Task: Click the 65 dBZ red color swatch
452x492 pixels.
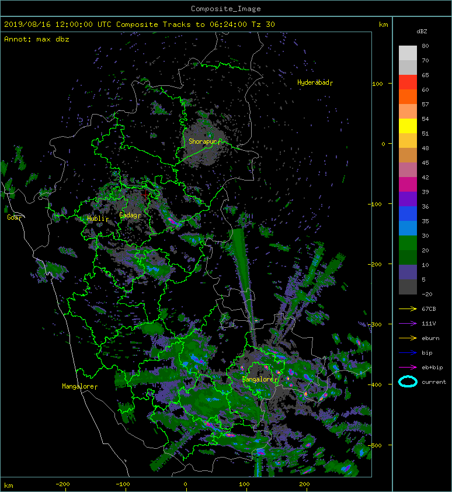Action: [408, 82]
